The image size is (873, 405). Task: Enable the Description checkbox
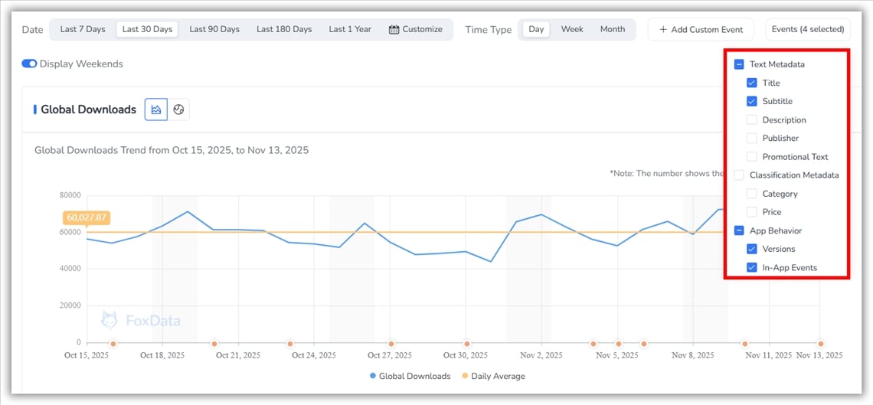click(751, 120)
